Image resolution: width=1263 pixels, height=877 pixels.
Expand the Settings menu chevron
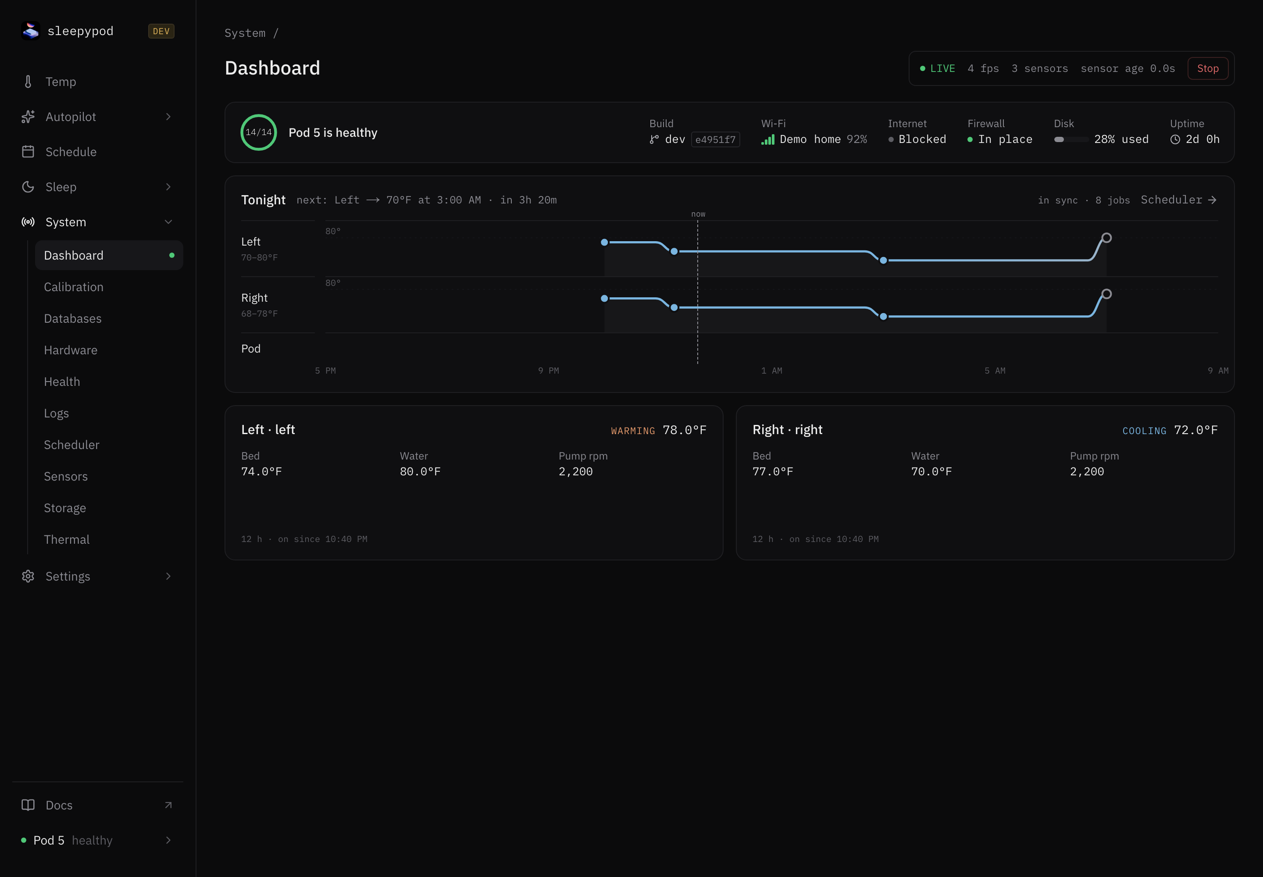pos(168,576)
